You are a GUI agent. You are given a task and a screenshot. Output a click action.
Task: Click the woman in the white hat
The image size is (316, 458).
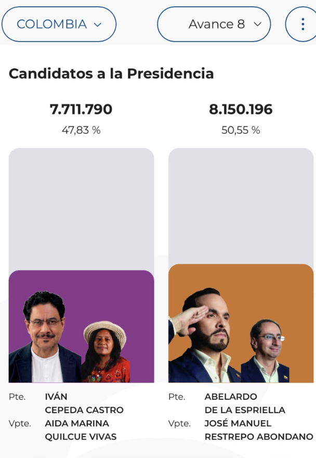(x=106, y=352)
